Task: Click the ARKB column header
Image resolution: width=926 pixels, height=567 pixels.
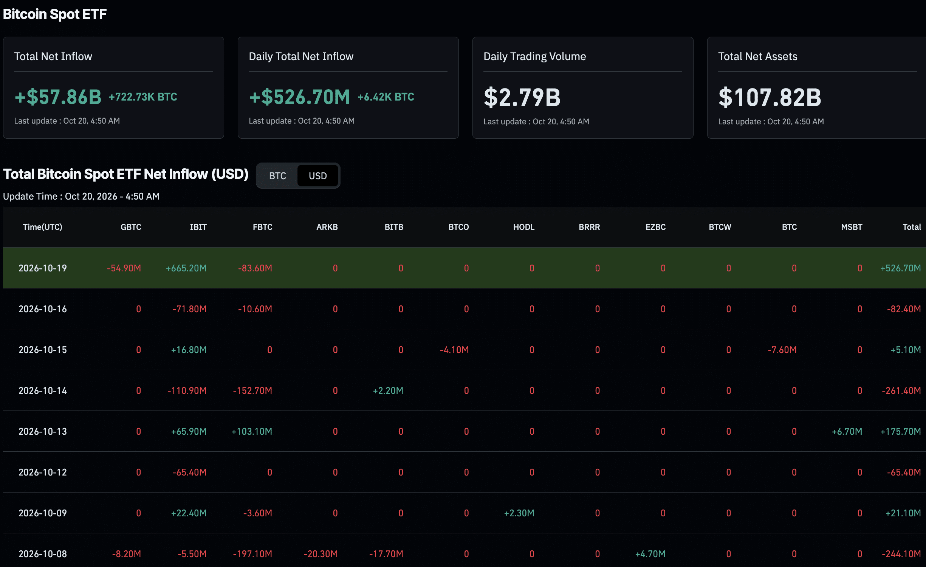Action: click(x=327, y=227)
